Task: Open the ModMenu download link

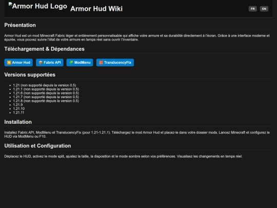Action: [x=80, y=63]
